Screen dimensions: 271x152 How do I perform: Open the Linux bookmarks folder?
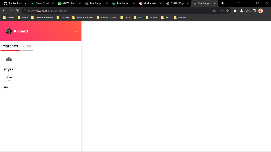tap(125, 18)
